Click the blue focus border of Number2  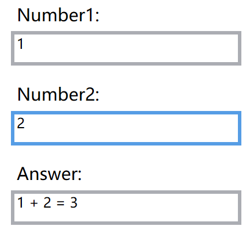pos(126,113)
